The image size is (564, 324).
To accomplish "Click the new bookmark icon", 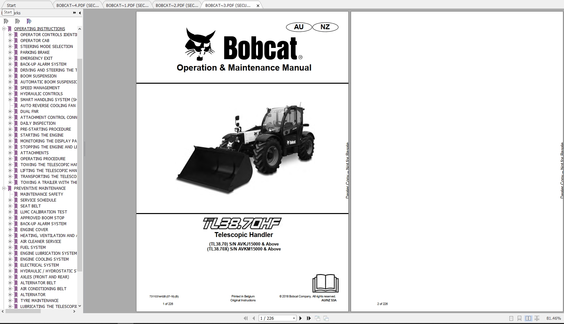I will pos(17,21).
